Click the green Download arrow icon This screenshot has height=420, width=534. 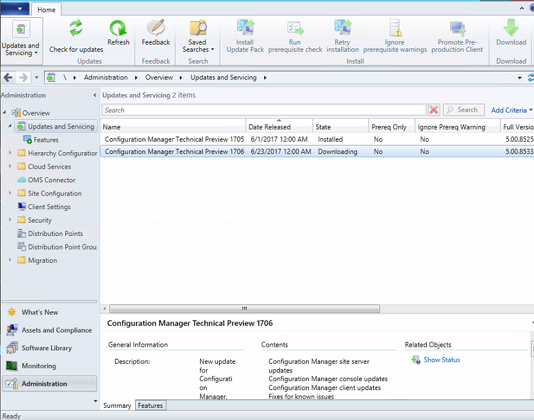[511, 28]
